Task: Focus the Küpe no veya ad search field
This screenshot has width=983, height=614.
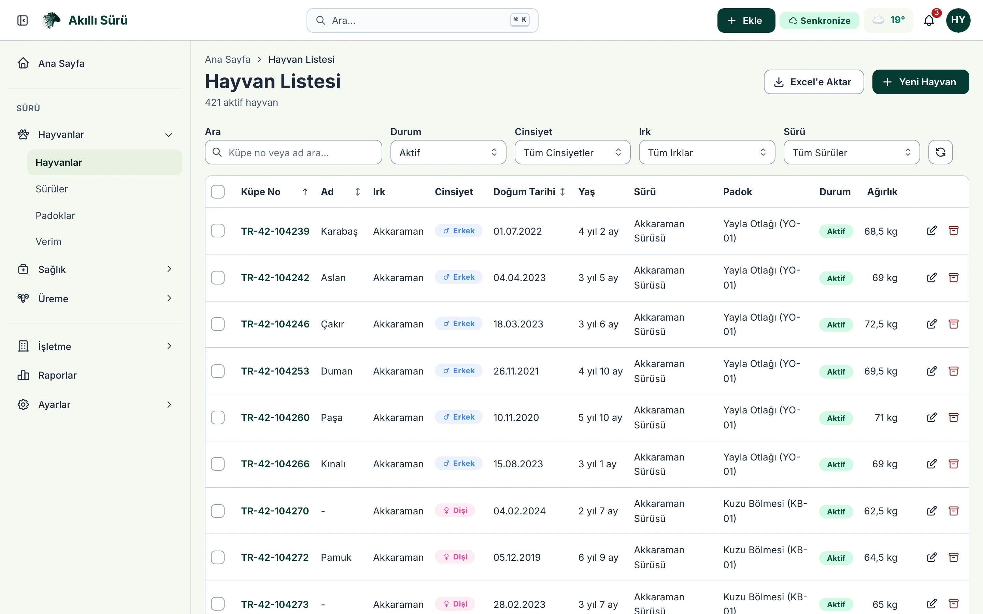Action: tap(293, 152)
